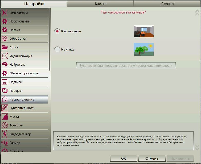Image resolution: width=201 pixels, height=164 pixels.
Task: Open the 'Идентификация' settings section
Action: coord(24,56)
